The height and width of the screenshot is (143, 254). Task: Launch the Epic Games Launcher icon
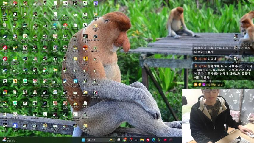(x=65, y=92)
